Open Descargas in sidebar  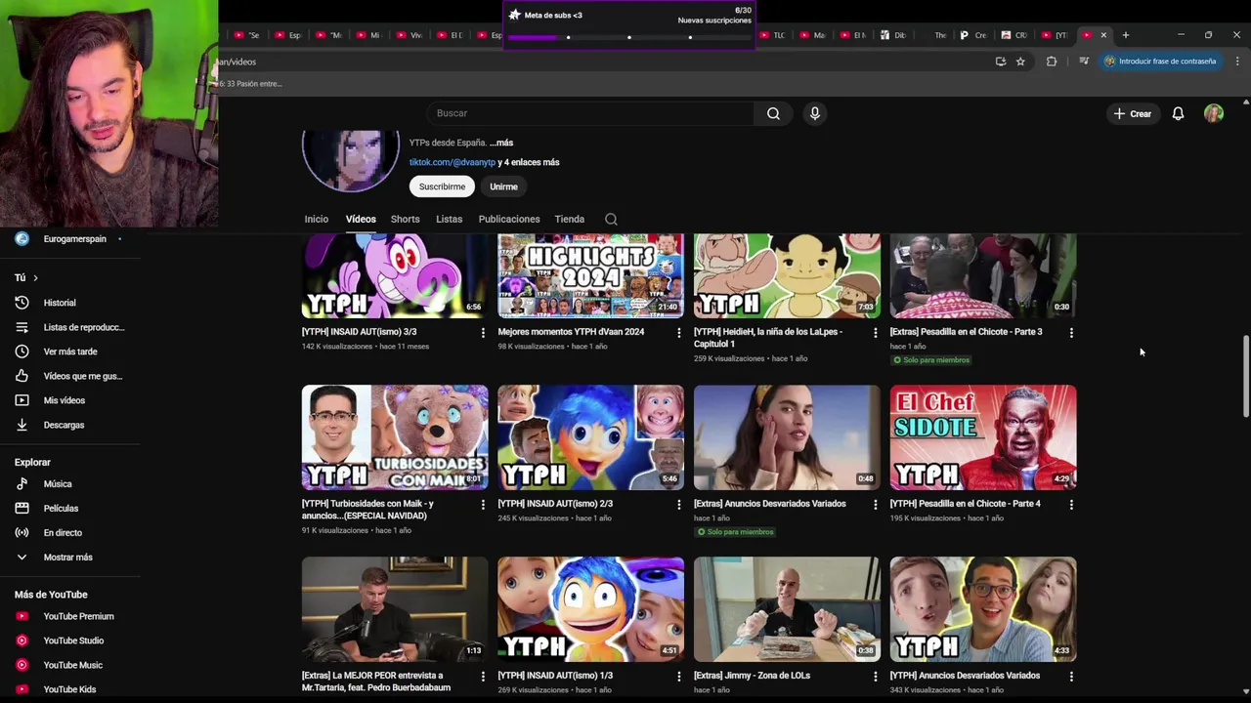pyautogui.click(x=64, y=425)
